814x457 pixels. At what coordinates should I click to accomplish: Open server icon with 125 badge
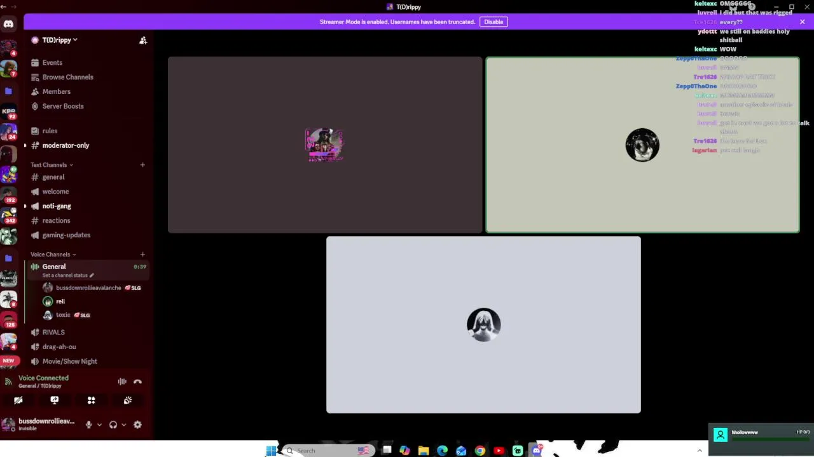8,320
